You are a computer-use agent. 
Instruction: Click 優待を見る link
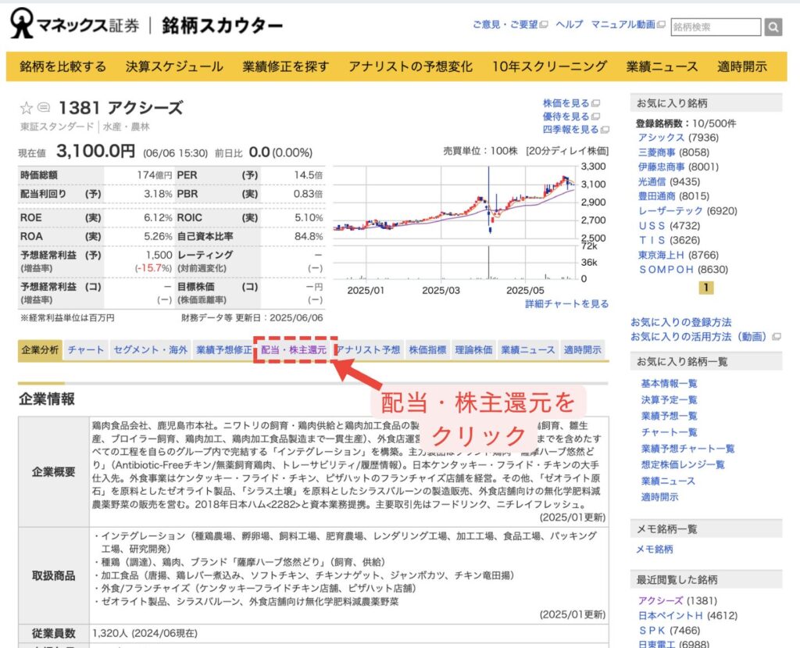pos(566,116)
